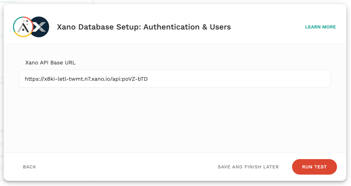Image resolution: width=351 pixels, height=186 pixels.
Task: Click the word 'MORE' in Learn More
Action: (x=329, y=27)
